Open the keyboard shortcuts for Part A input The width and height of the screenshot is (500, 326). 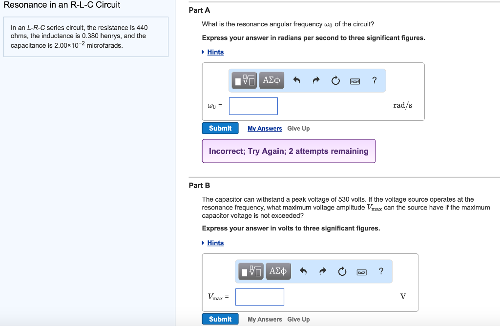pyautogui.click(x=355, y=80)
